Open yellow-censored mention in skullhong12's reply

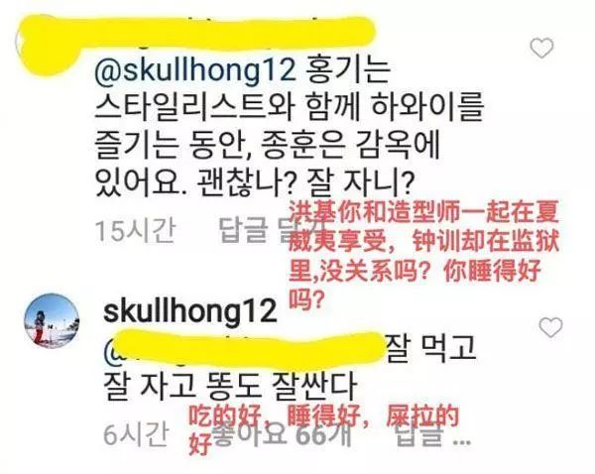tap(245, 347)
